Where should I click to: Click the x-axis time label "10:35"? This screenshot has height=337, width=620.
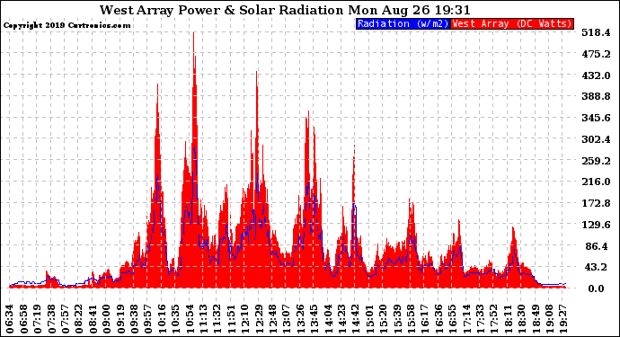click(x=176, y=319)
